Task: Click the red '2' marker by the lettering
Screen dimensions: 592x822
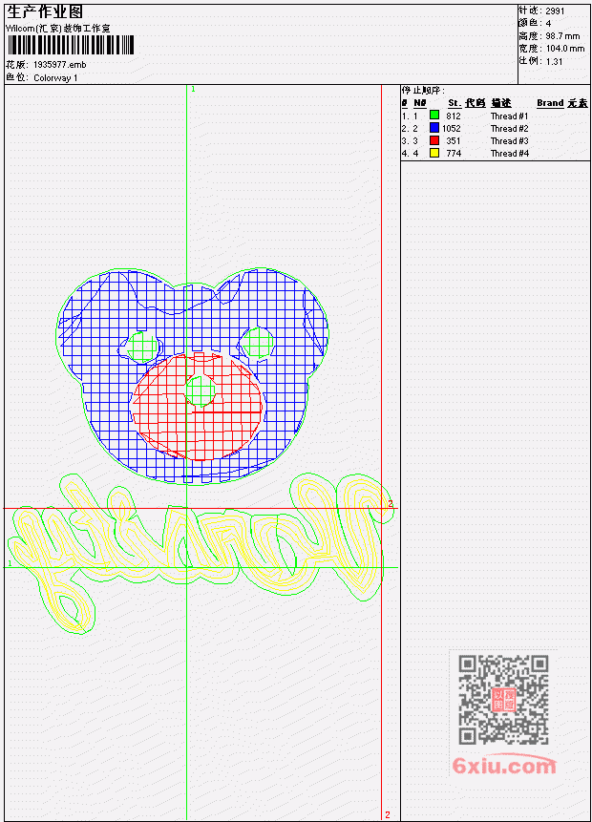Action: (x=391, y=504)
